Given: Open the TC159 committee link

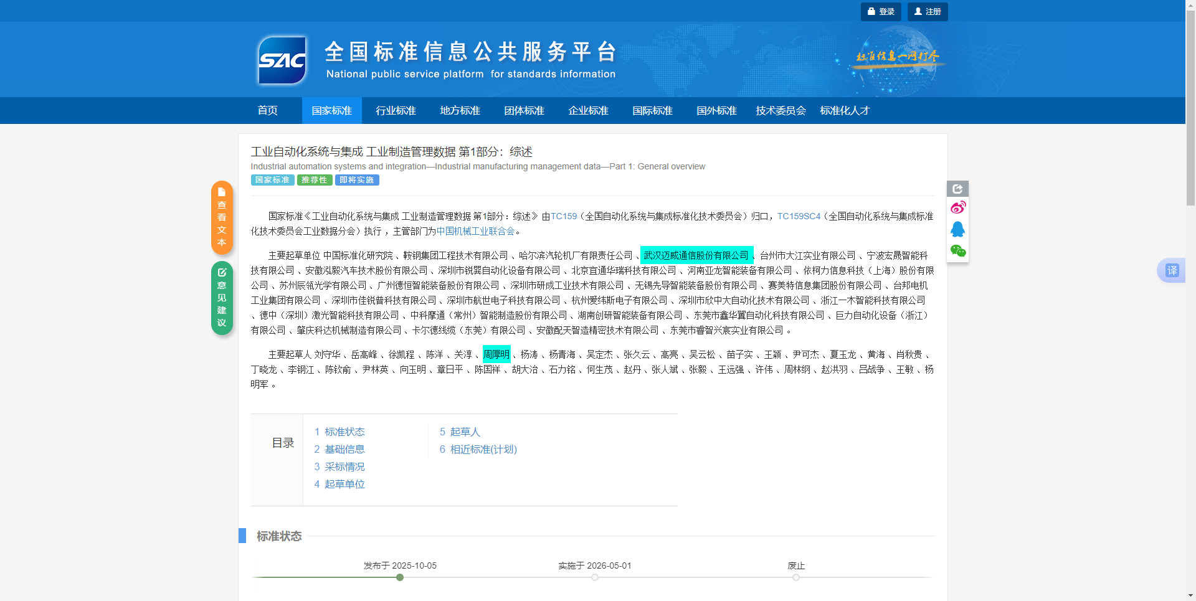Looking at the screenshot, I should [566, 216].
